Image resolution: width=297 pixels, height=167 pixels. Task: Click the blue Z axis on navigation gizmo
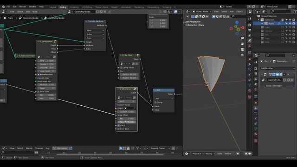click(237, 22)
